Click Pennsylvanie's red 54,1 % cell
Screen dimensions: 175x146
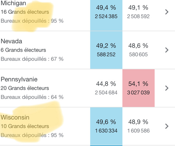pyautogui.click(x=138, y=88)
